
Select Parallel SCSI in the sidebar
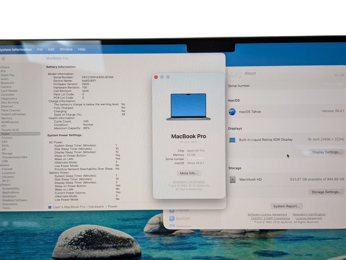pos(10,130)
